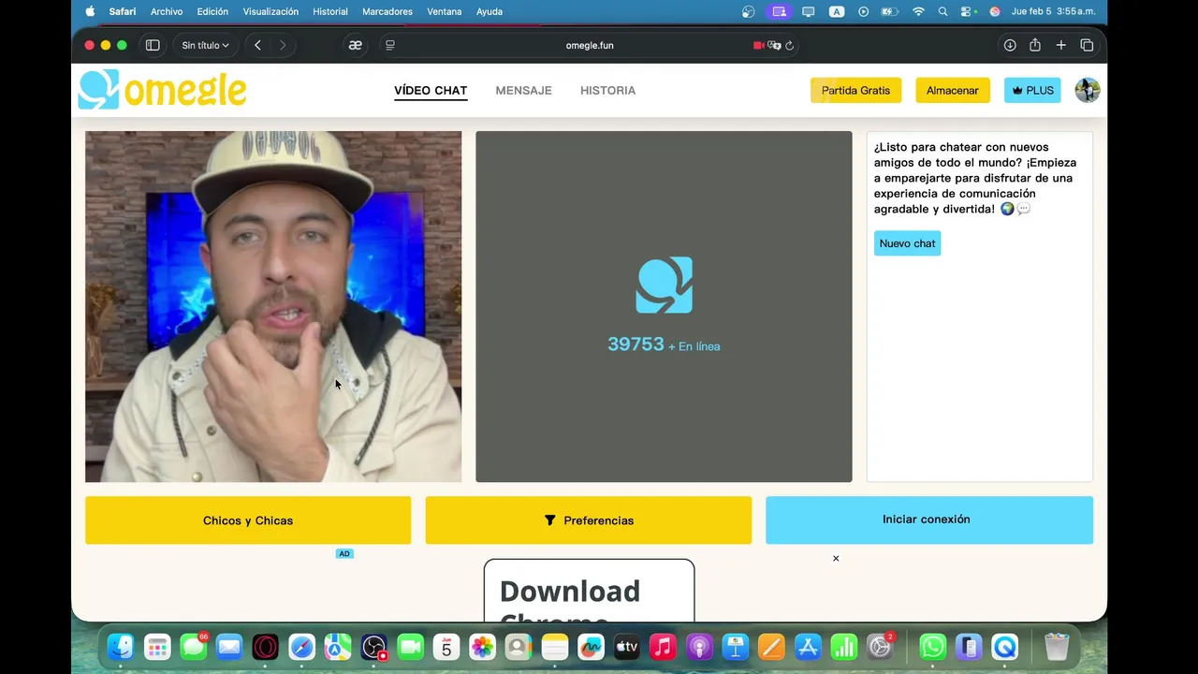Open Opera browser in the dock
Viewport: 1198px width, 674px height.
pos(266,647)
